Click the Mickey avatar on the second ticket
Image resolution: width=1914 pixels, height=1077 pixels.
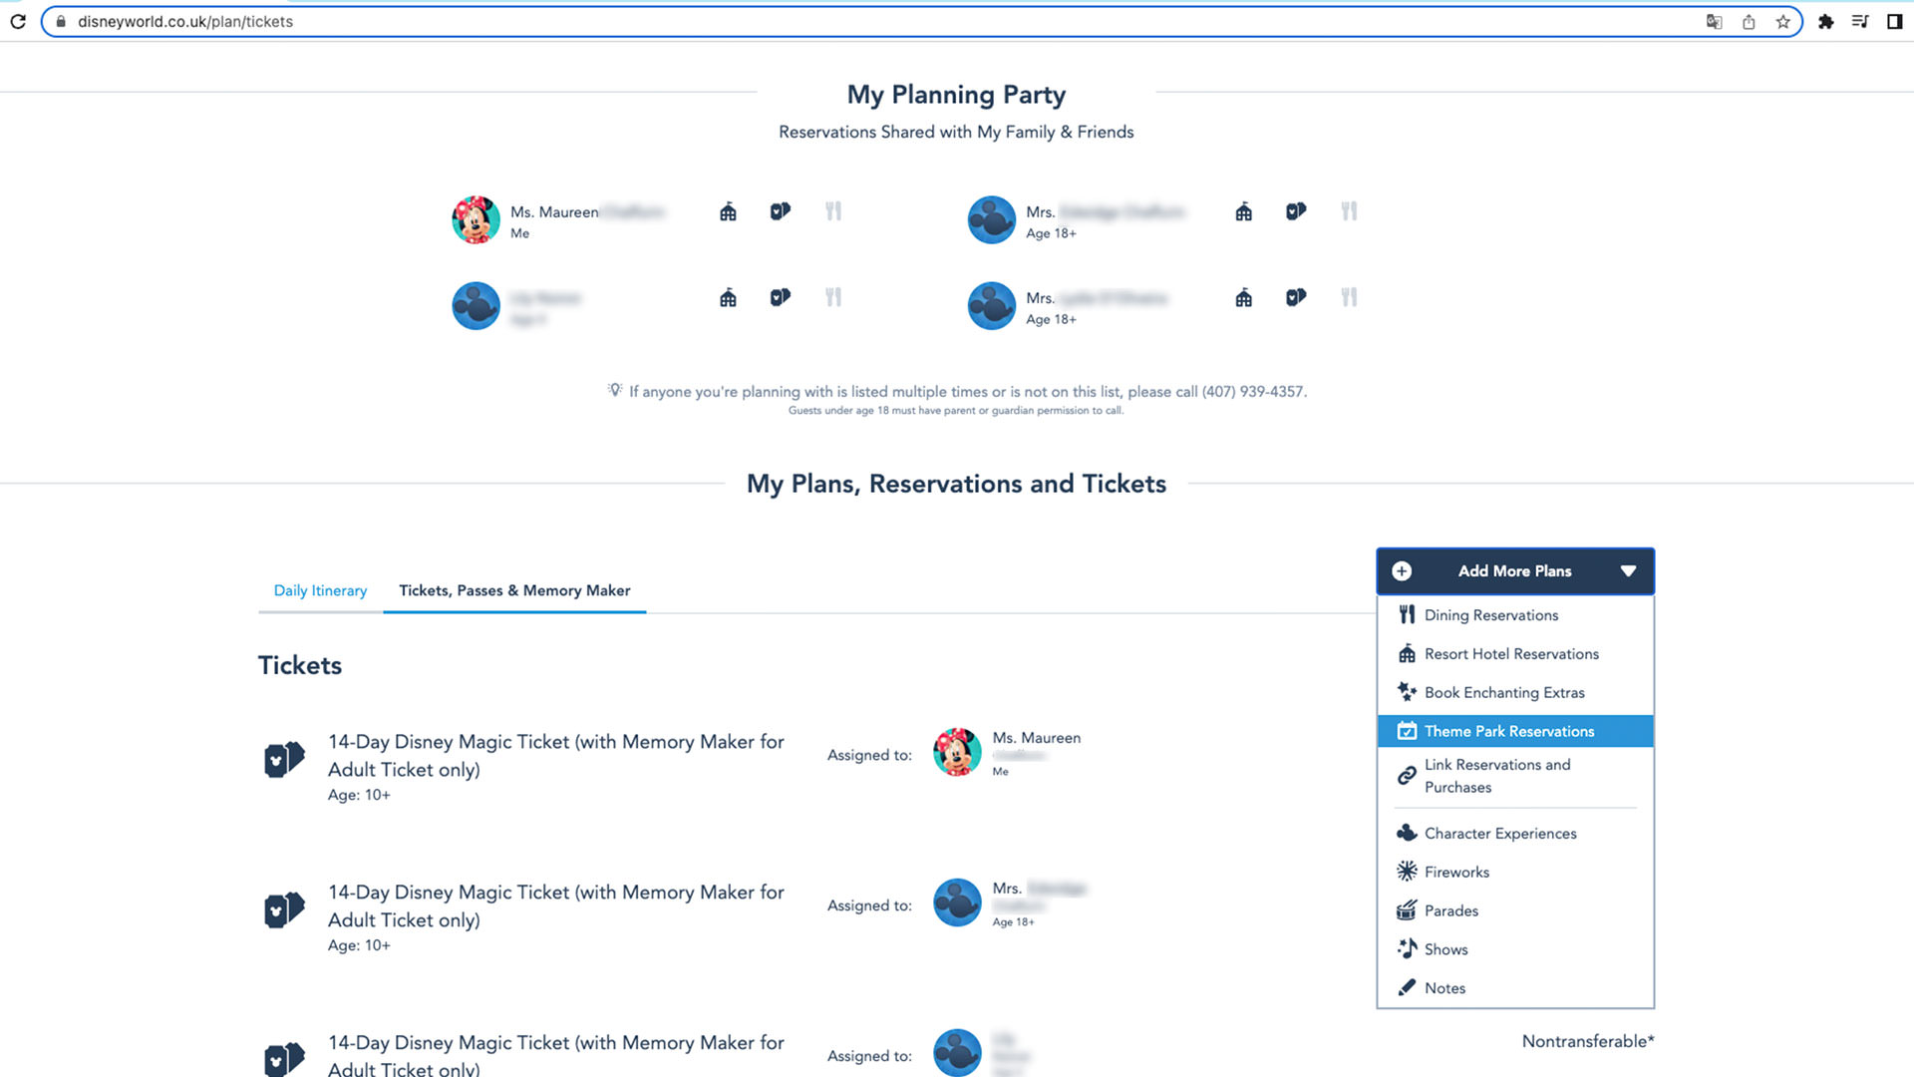coord(957,902)
